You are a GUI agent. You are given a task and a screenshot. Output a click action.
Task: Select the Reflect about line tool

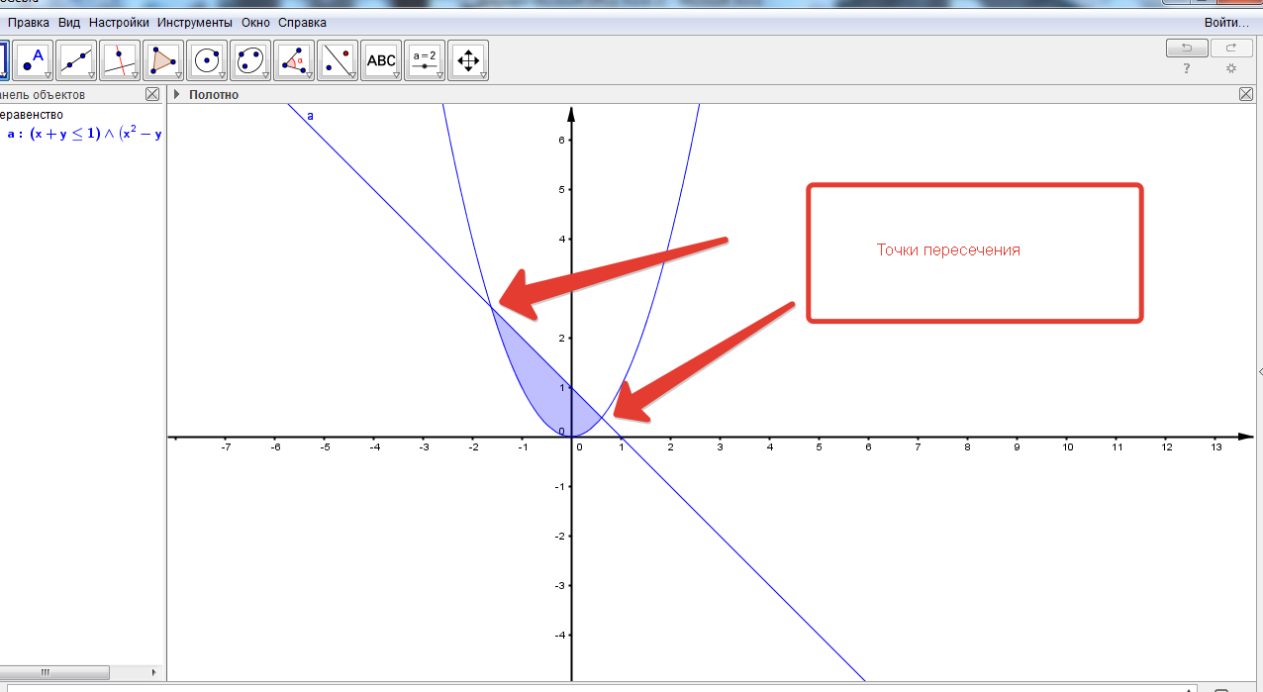pos(338,60)
